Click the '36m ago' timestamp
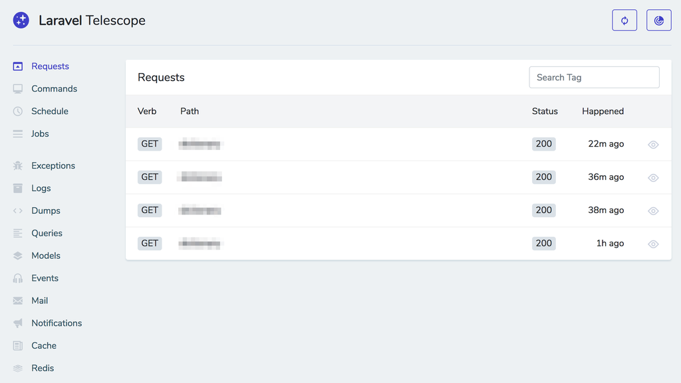 (606, 177)
